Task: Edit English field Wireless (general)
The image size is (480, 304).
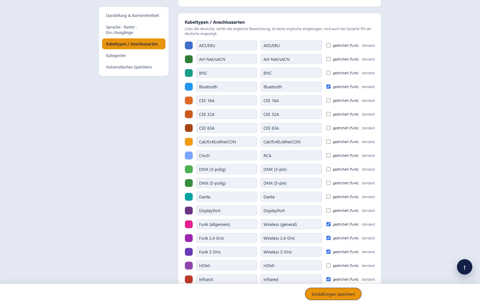Action: [291, 224]
